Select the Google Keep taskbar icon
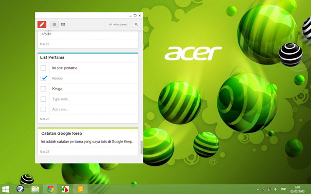This screenshot has height=194, width=311. [x=80, y=189]
